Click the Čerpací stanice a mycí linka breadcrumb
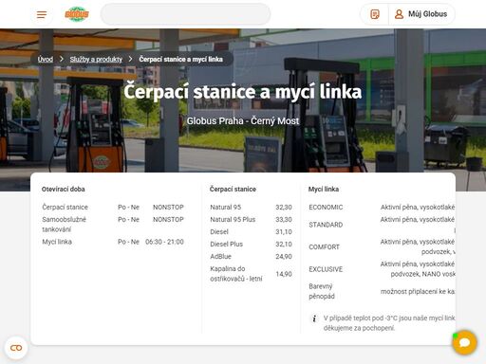The width and height of the screenshot is (486, 364). click(x=180, y=60)
